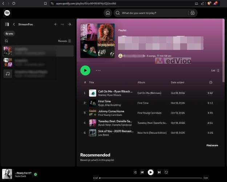Image resolution: width=227 pixels, height=182 pixels.
Task: Open browser share icon
Action: [202, 4]
